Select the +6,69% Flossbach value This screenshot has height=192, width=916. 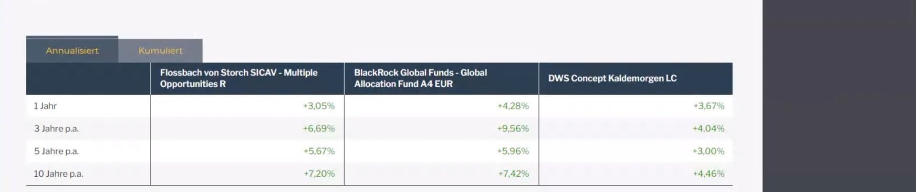319,129
